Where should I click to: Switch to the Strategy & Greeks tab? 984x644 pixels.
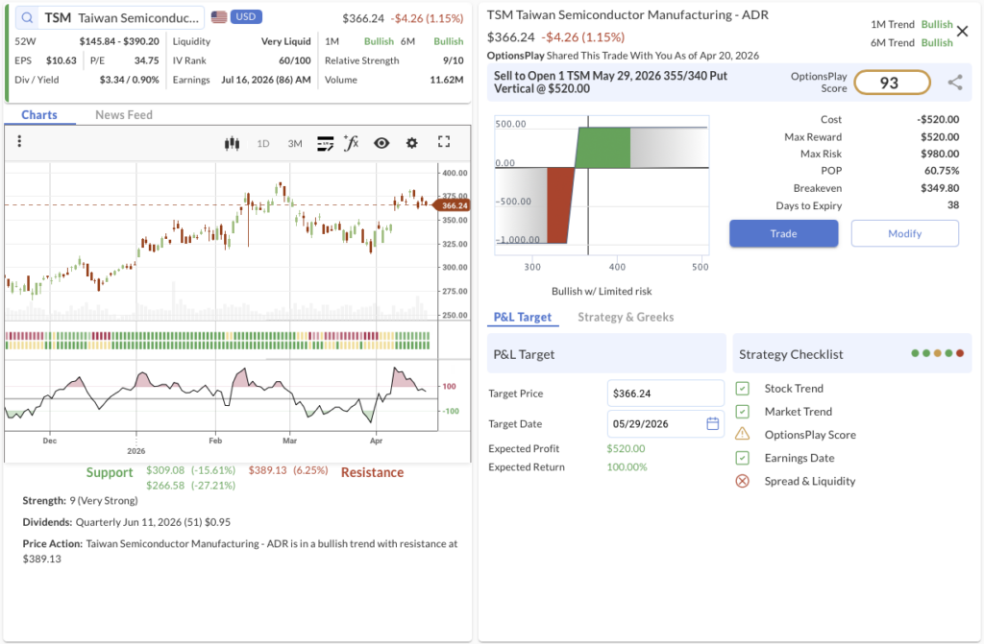pyautogui.click(x=626, y=317)
